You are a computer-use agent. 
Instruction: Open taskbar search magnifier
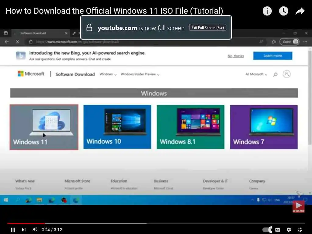click(17, 200)
